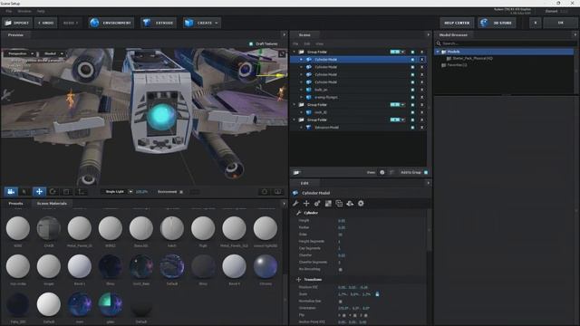Viewport: 580px width, 326px height.
Task: Open the Edit panel options arrow
Action: coord(429,183)
